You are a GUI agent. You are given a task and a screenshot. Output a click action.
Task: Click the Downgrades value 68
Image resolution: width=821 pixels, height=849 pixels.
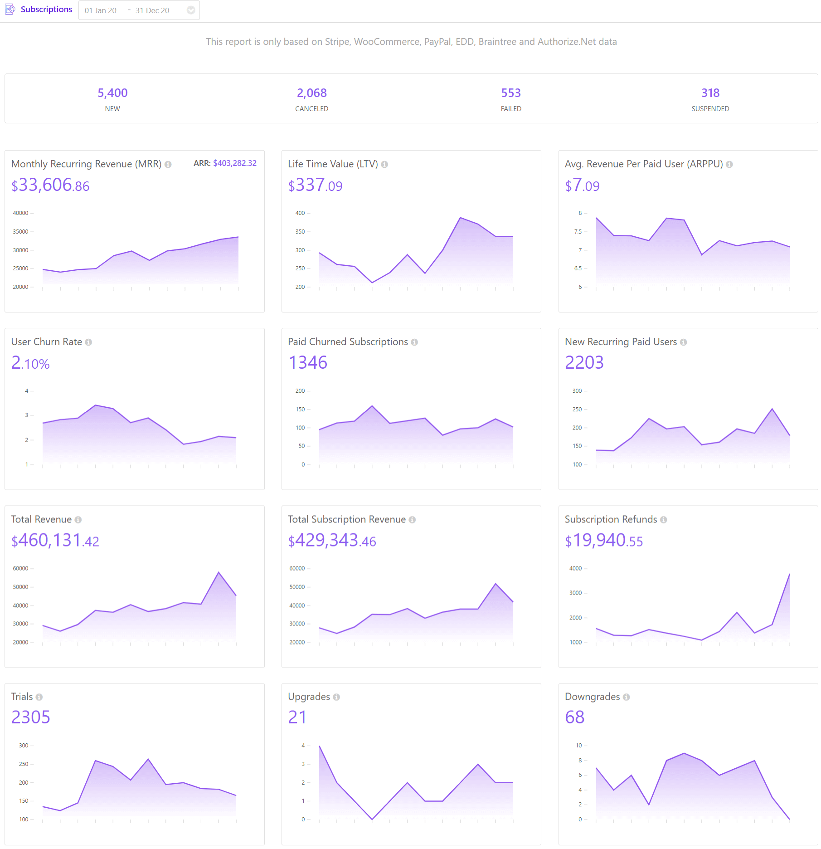tap(575, 717)
